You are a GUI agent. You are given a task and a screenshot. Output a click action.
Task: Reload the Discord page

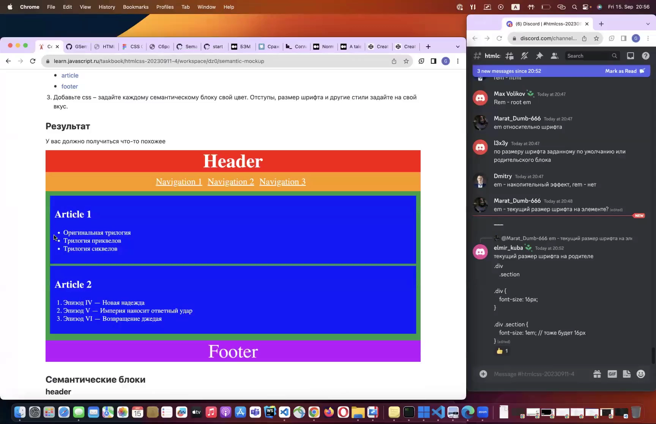click(499, 38)
